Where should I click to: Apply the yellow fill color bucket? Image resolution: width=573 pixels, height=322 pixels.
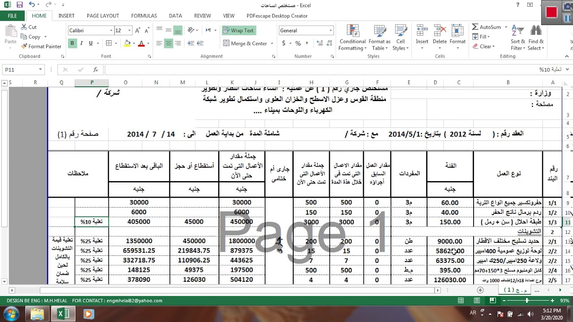point(127,43)
